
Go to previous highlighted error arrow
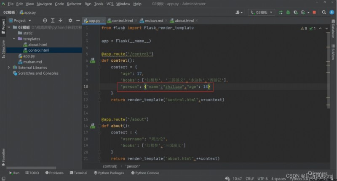coord(320,28)
